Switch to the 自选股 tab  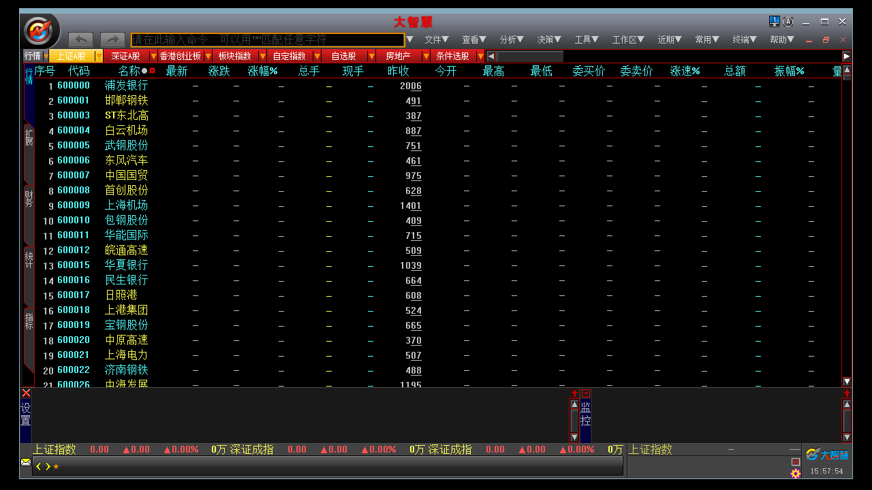coord(344,56)
